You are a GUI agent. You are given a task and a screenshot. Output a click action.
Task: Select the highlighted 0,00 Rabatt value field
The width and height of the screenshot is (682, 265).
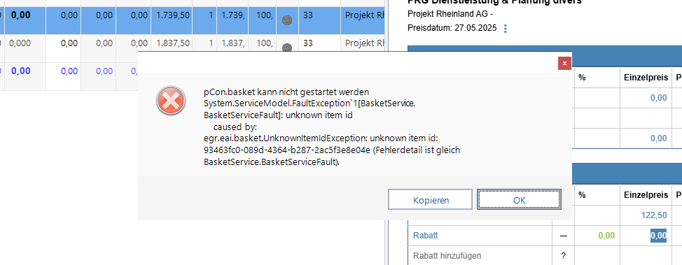(x=658, y=236)
